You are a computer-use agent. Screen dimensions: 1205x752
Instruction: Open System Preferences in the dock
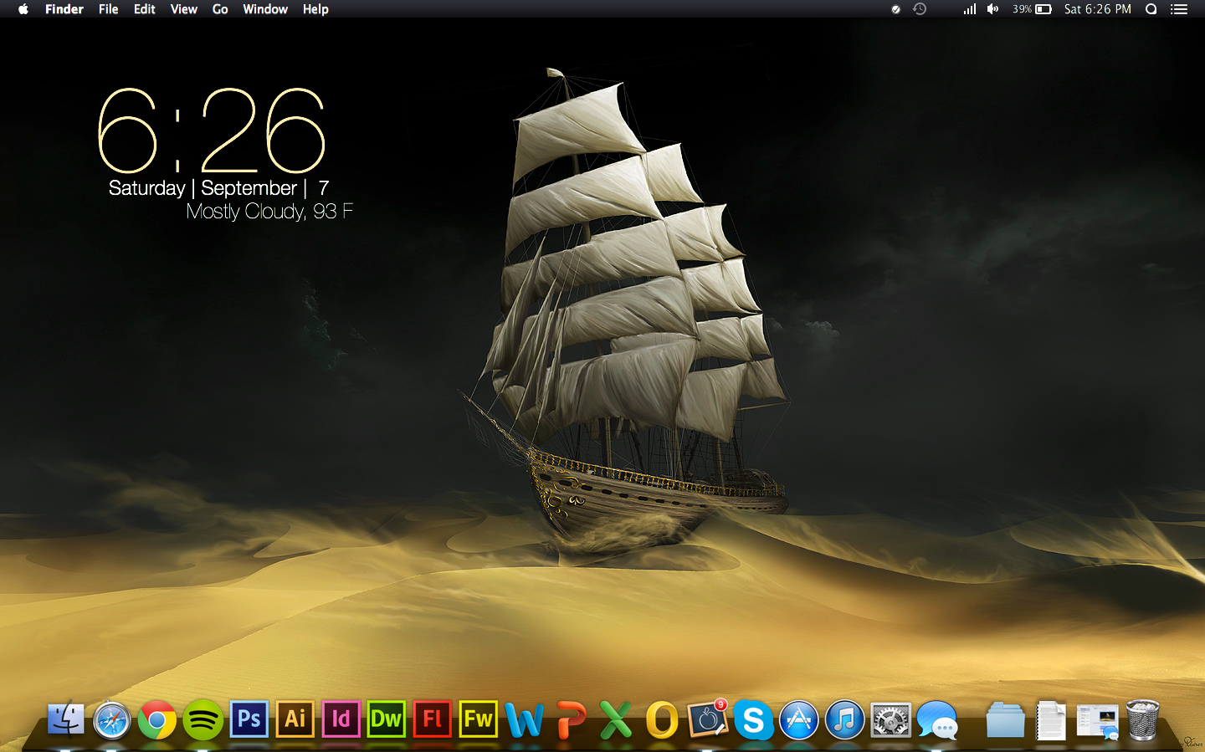(x=890, y=720)
